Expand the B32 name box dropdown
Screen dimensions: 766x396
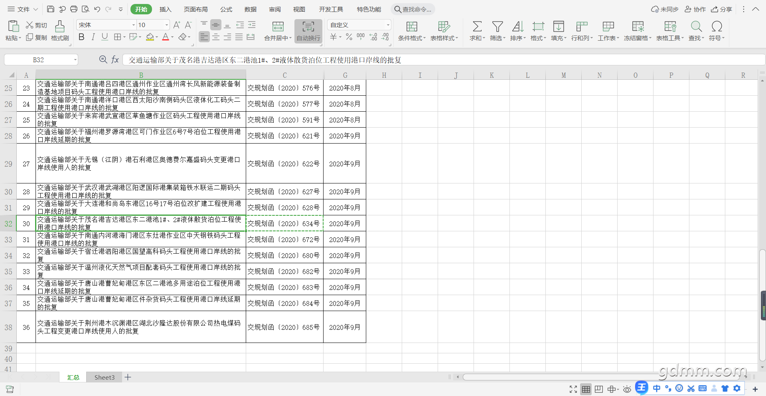(75, 60)
